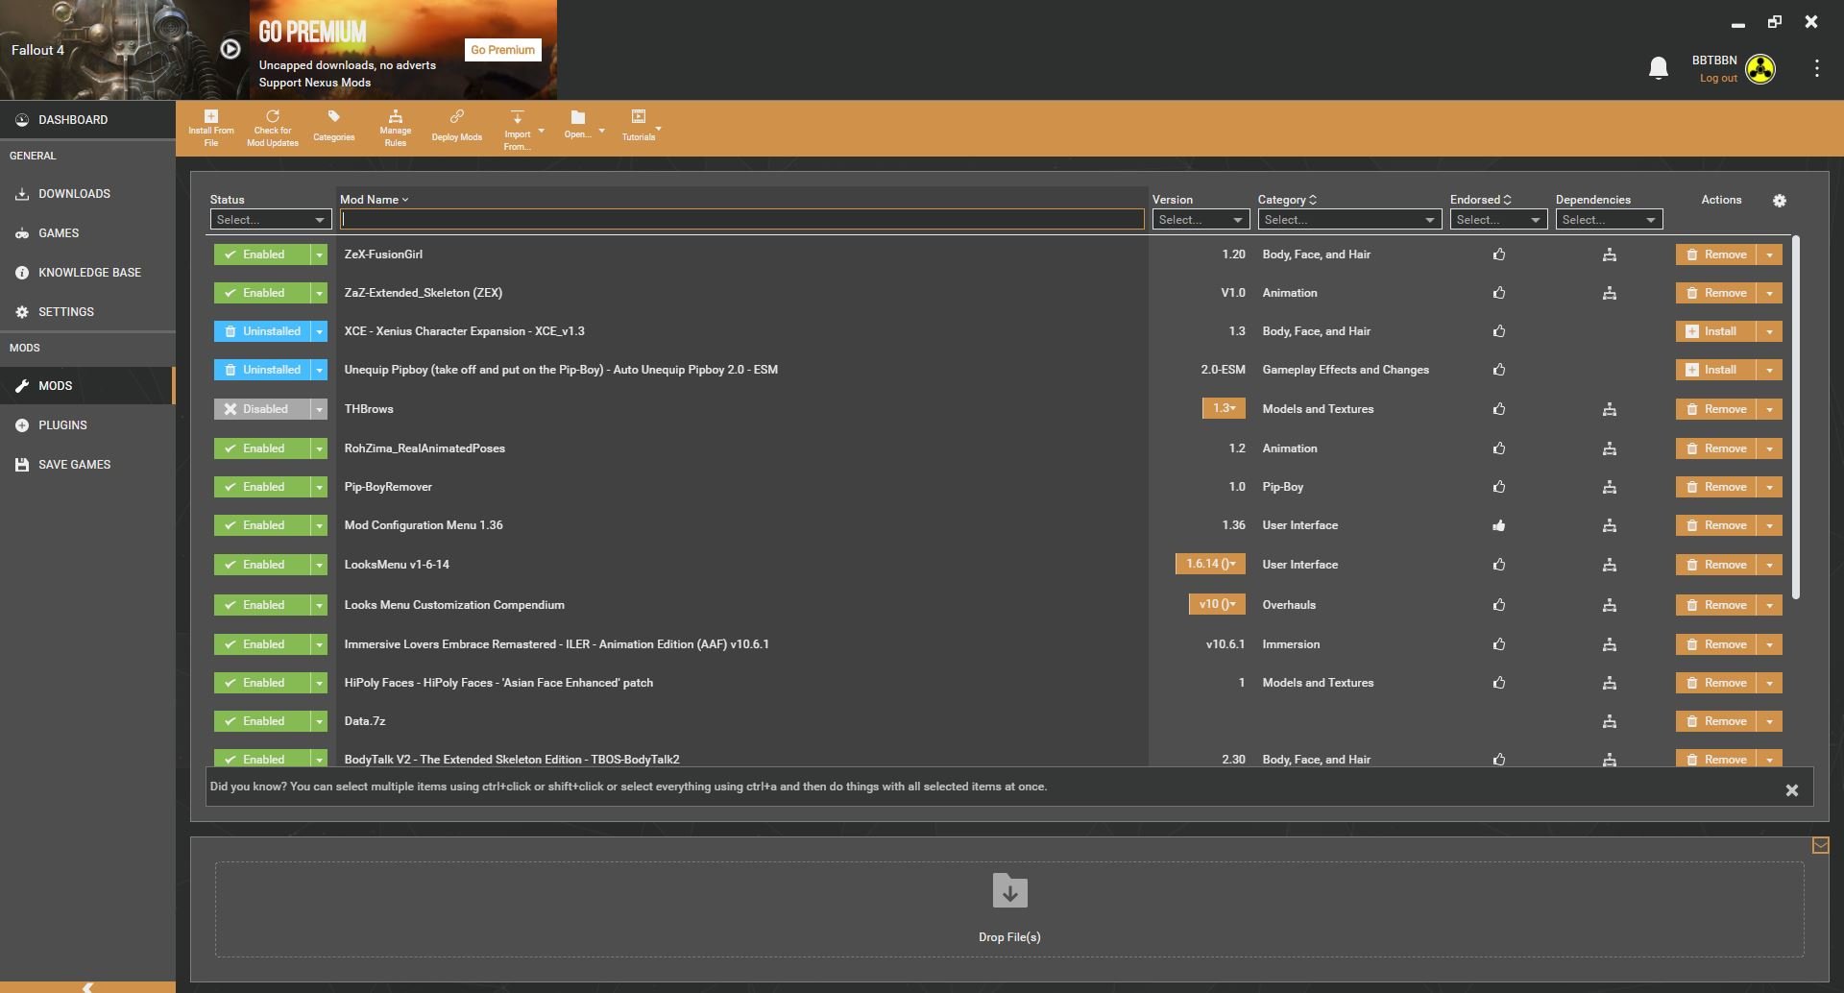Open the table column settings gear
The height and width of the screenshot is (993, 1844).
1780,201
